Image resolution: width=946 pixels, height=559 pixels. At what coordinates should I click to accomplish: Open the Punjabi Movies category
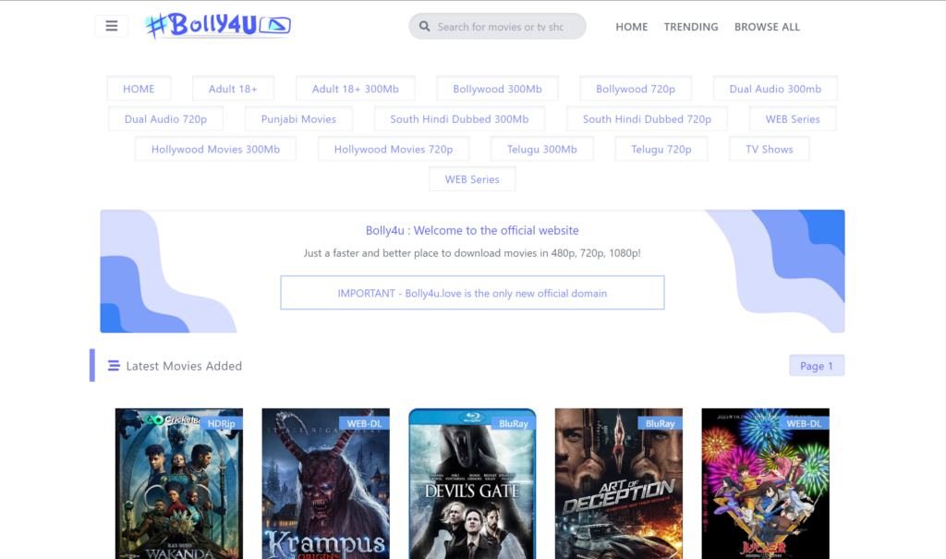[298, 119]
